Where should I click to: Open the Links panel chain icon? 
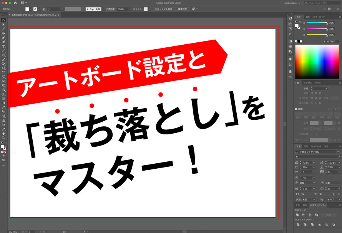pos(290,77)
